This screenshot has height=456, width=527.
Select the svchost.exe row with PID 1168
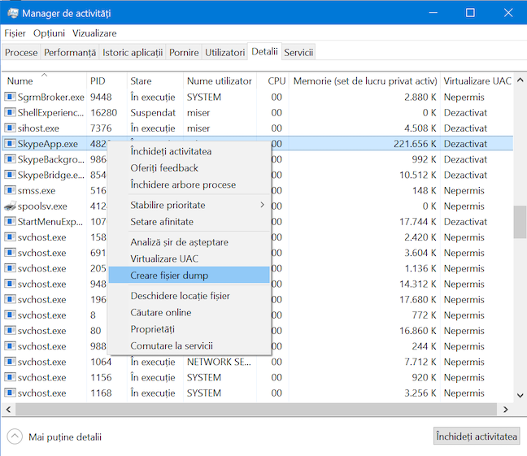pyautogui.click(x=258, y=393)
